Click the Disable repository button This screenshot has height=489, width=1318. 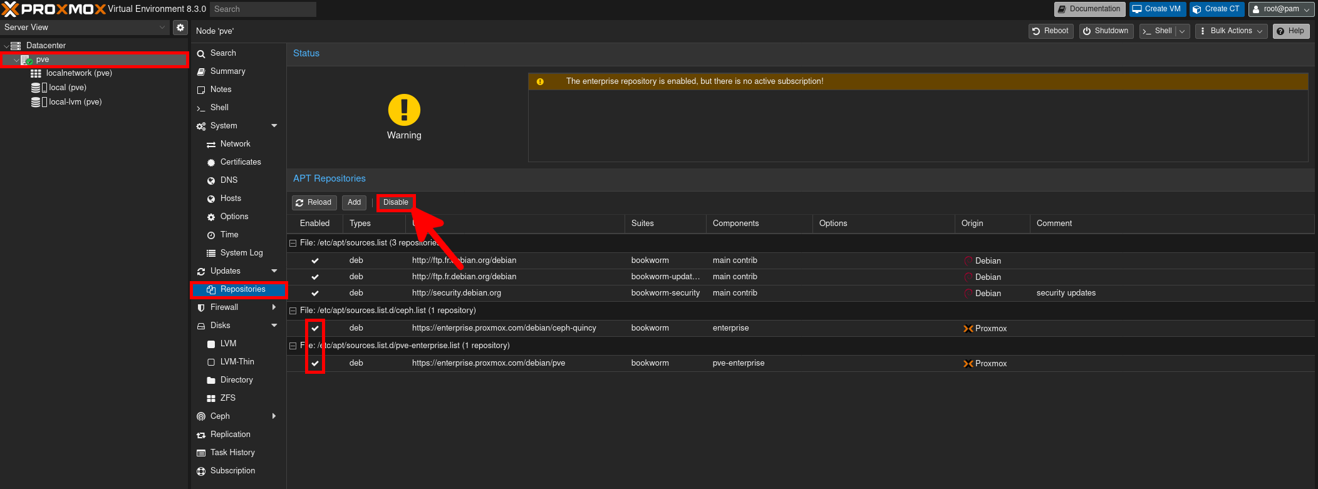[x=396, y=203]
